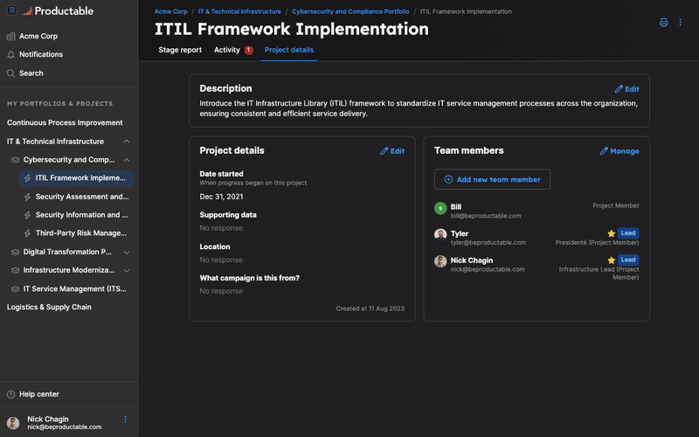Collapse the Cybersecurity and Compliance portfolio
This screenshot has width=699, height=437.
126,160
